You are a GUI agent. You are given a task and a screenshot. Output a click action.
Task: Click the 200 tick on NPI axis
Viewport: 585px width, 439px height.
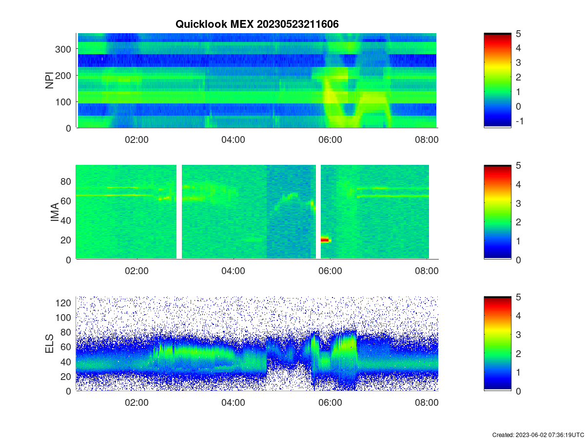pyautogui.click(x=64, y=75)
